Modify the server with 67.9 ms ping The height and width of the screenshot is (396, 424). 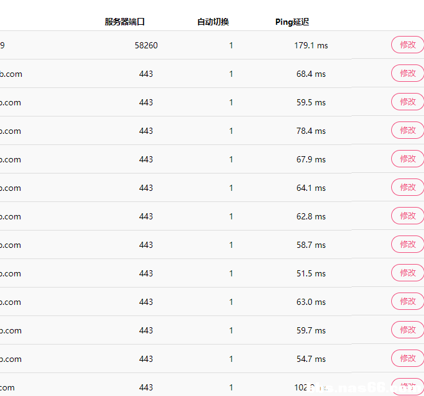407,159
